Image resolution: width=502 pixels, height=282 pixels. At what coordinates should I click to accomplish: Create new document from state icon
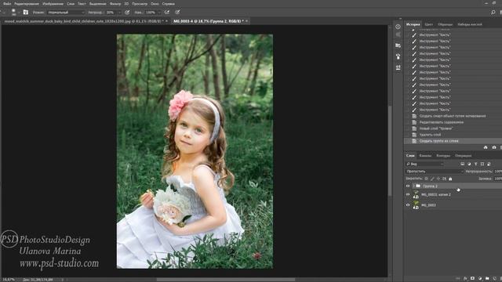[486, 147]
